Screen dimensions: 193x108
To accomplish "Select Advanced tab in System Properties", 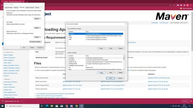I will [22, 7].
